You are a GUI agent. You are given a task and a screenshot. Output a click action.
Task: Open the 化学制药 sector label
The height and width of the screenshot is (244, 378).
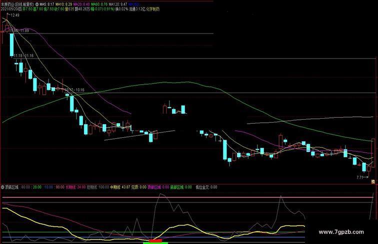pyautogui.click(x=153, y=9)
